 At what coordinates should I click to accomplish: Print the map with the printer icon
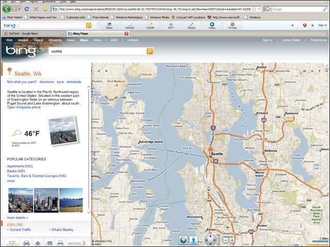pos(60,243)
